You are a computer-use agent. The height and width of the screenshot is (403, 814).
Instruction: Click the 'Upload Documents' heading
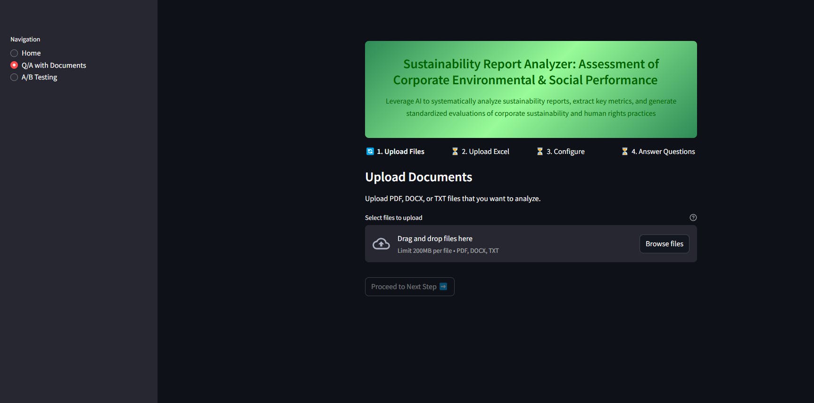click(x=418, y=177)
